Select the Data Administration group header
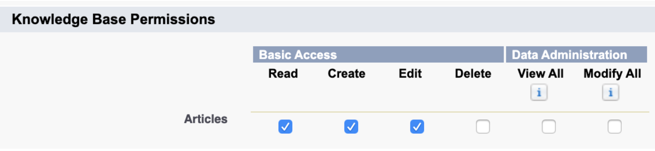 (x=576, y=55)
